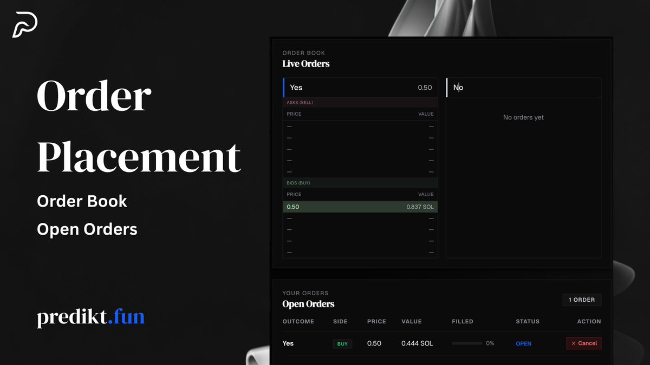Select the Yes outcome tab
Image resolution: width=650 pixels, height=365 pixels.
pos(360,88)
